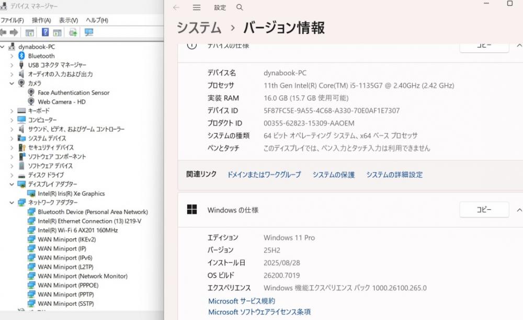The image size is (523, 320).
Task: Open the 表示(V) menu
Action: pos(69,20)
